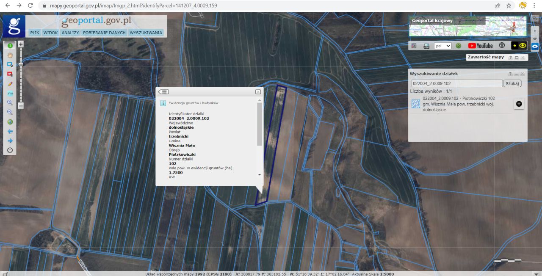
Task: Toggle high-contrast accessibility mode
Action: tap(519, 46)
